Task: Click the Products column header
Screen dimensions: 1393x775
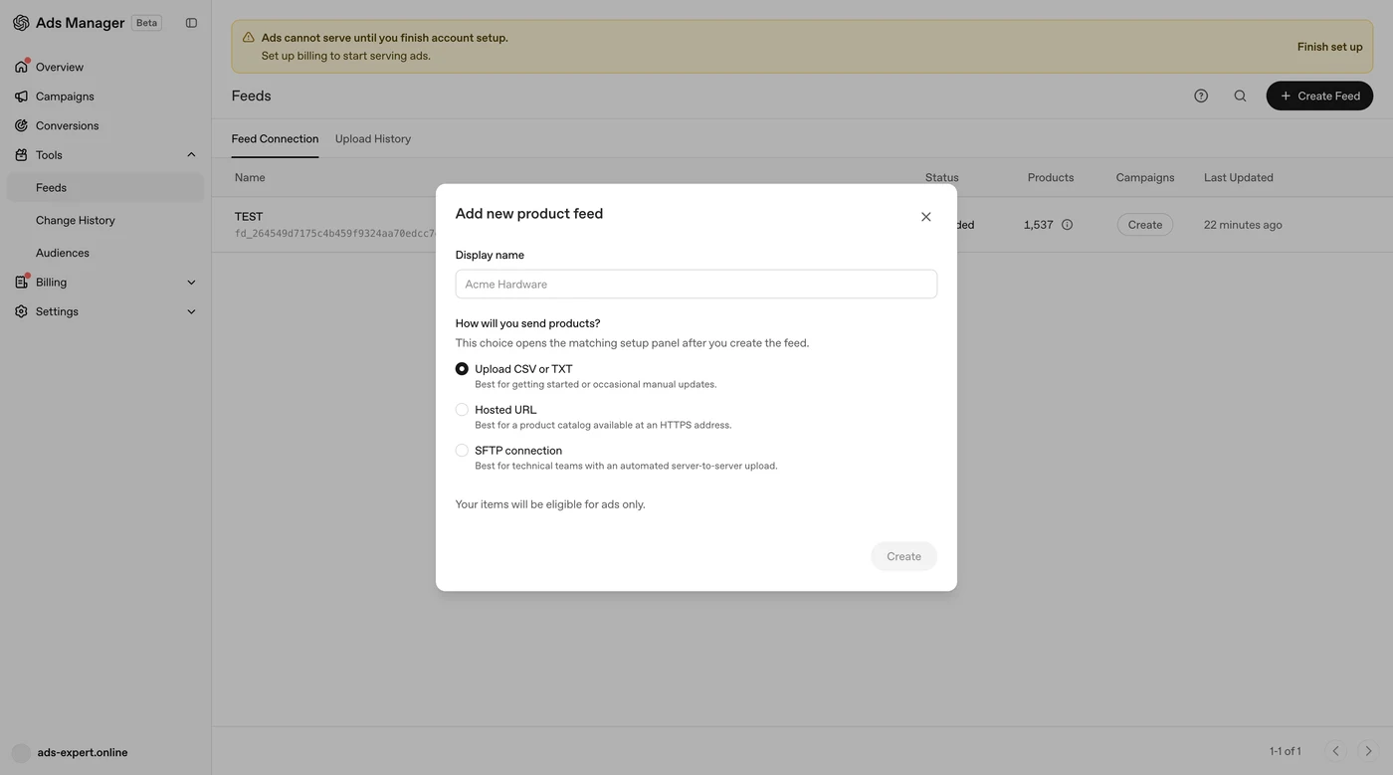Action: (1051, 178)
